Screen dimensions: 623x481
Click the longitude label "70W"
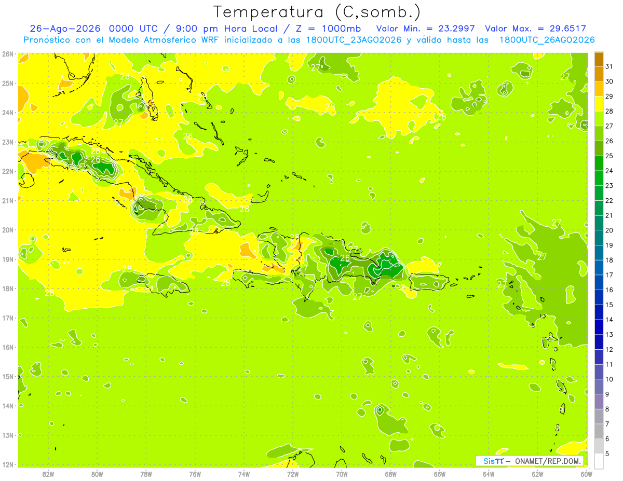tap(342, 474)
